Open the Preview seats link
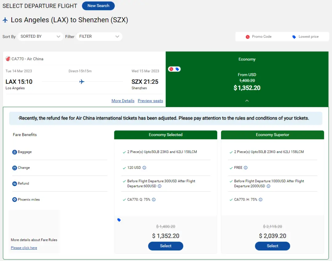The width and height of the screenshot is (332, 261). 150,101
